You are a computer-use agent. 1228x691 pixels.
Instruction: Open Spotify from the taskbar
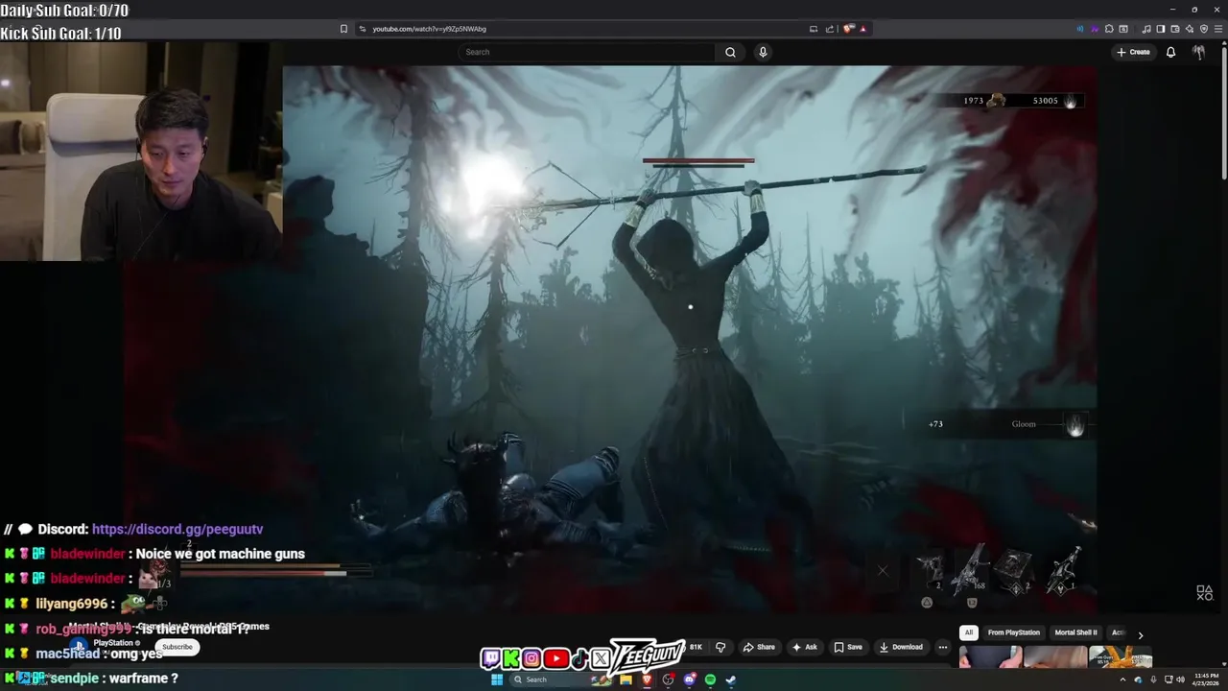[x=710, y=679]
